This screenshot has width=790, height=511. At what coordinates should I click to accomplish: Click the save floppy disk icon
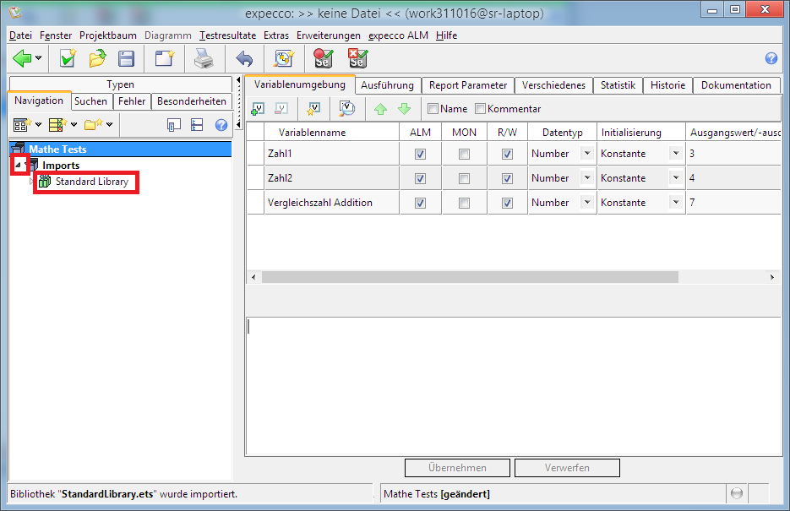126,58
